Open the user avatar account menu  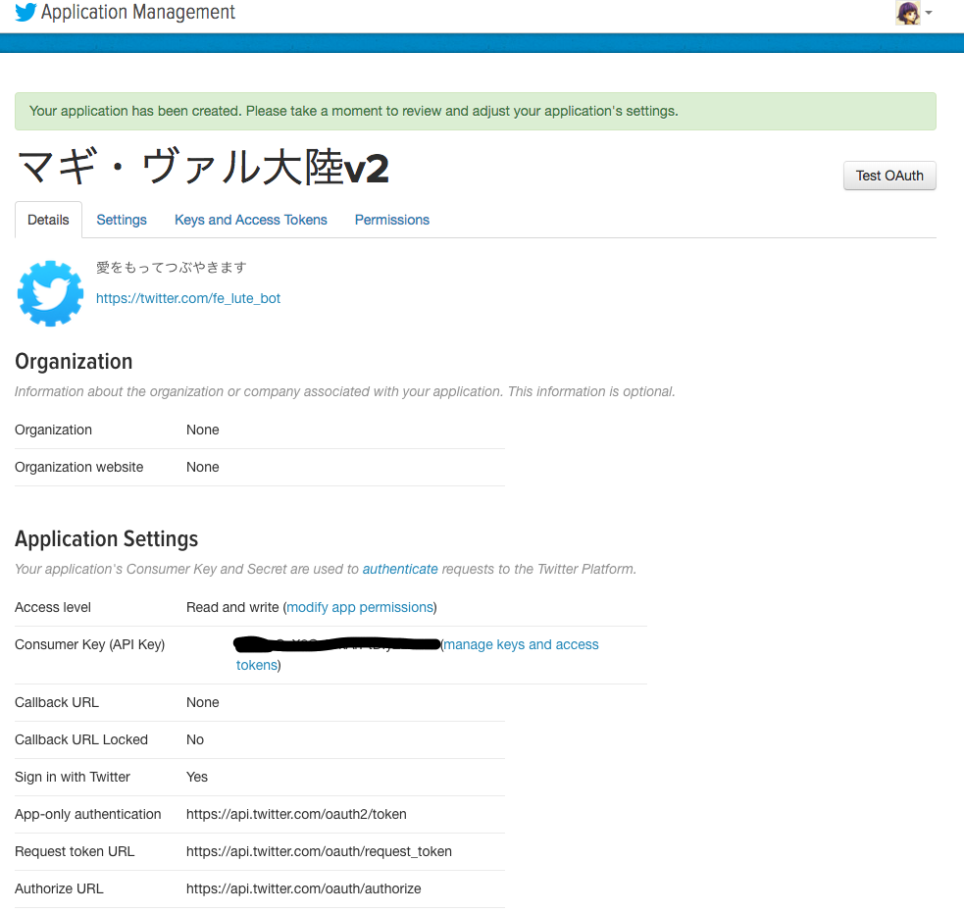tap(914, 13)
